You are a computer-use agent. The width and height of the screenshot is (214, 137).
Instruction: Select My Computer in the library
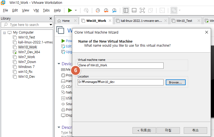(x=23, y=32)
